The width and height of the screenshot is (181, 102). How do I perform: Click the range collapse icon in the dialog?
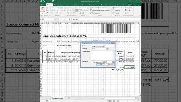click(x=113, y=62)
